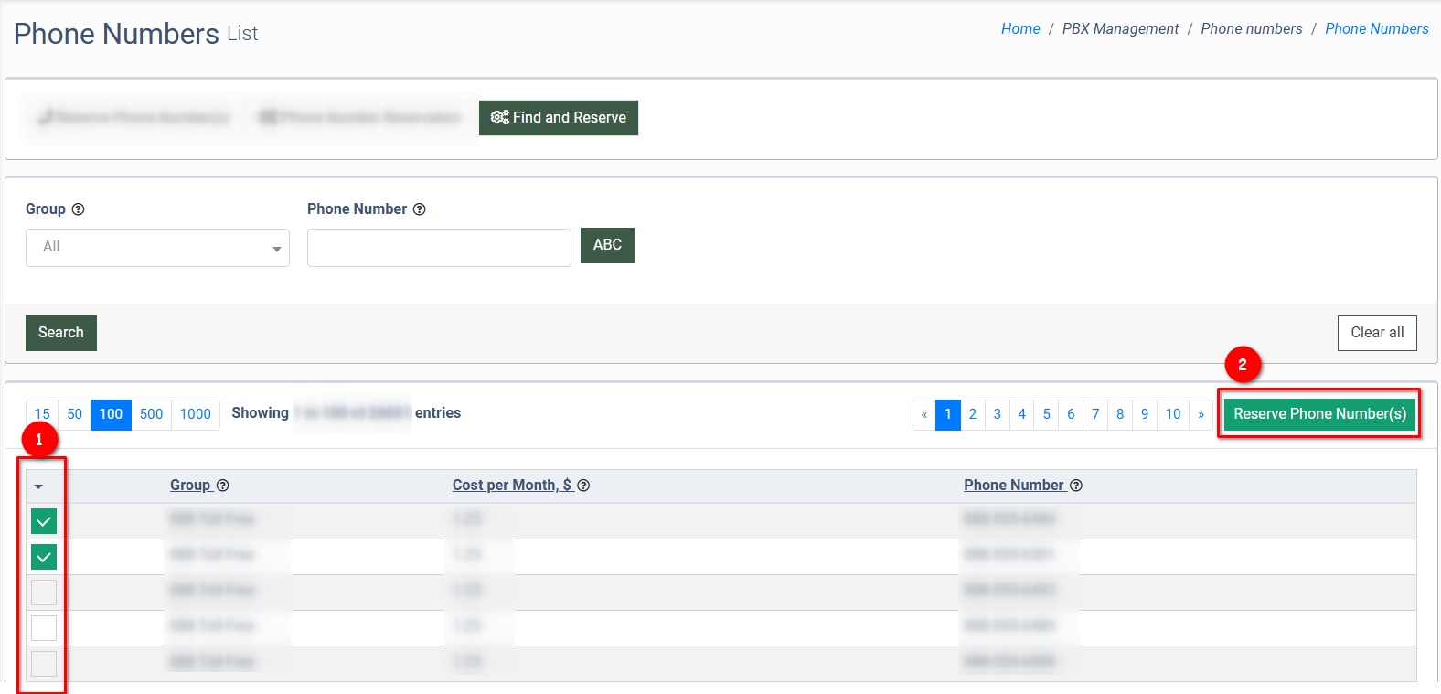Check the third row checkbox

click(44, 593)
